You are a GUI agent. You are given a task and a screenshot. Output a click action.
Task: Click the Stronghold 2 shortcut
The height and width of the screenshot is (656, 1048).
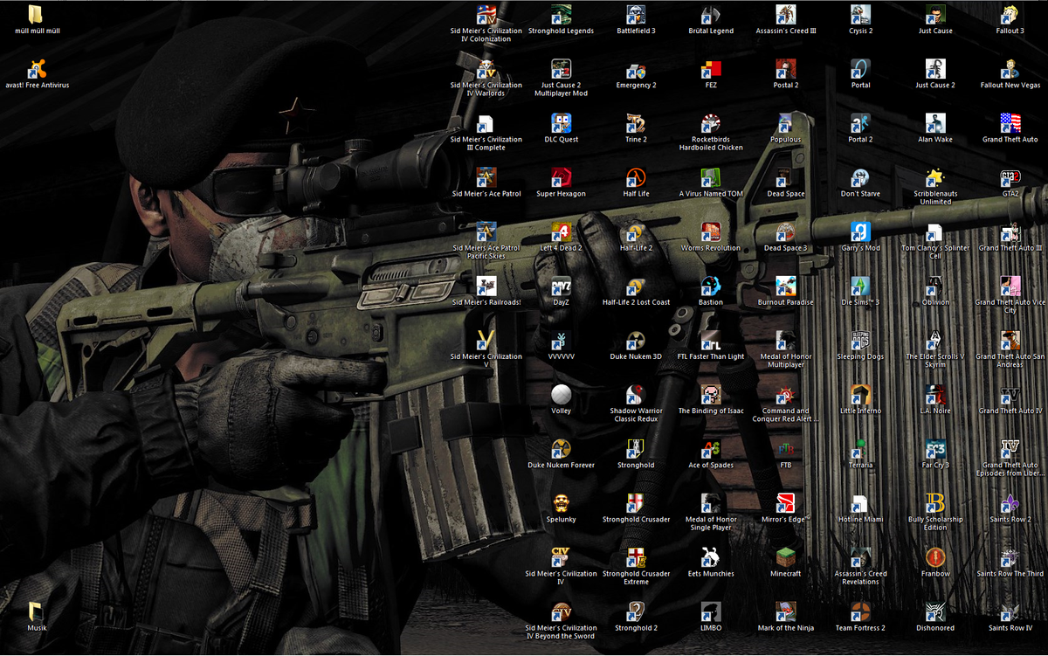point(636,611)
